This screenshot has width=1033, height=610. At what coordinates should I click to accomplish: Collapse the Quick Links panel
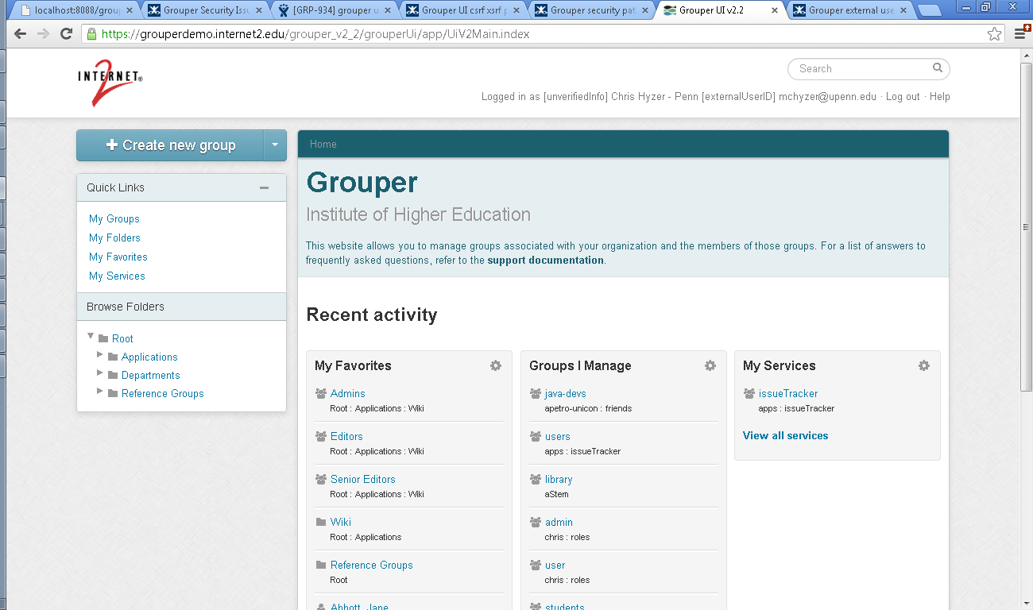coord(264,188)
